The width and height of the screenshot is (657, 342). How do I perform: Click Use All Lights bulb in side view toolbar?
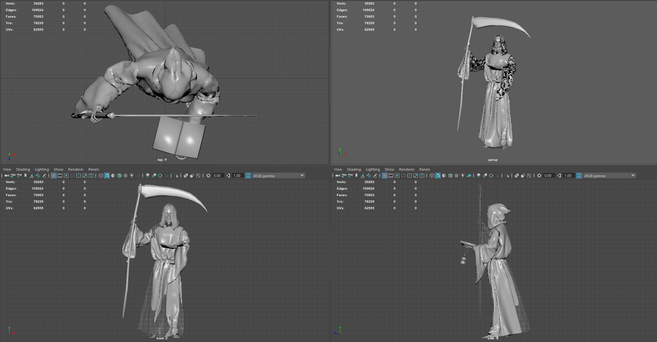463,176
